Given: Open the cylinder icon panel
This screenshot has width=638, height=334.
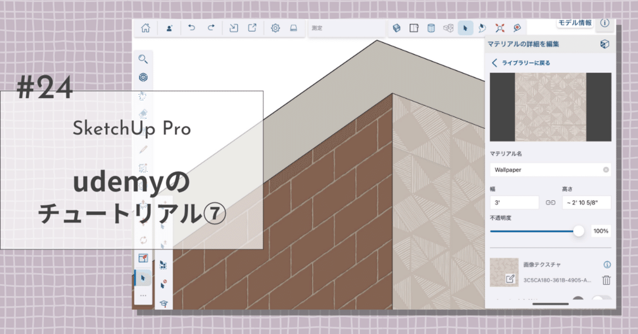Looking at the screenshot, I should point(431,28).
